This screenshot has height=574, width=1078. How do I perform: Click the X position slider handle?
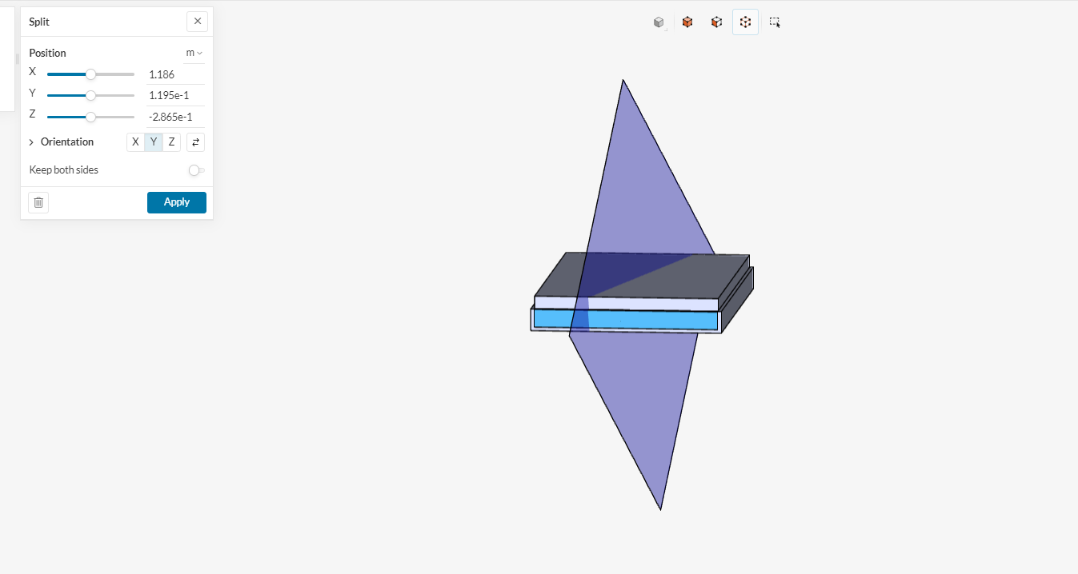click(x=90, y=74)
